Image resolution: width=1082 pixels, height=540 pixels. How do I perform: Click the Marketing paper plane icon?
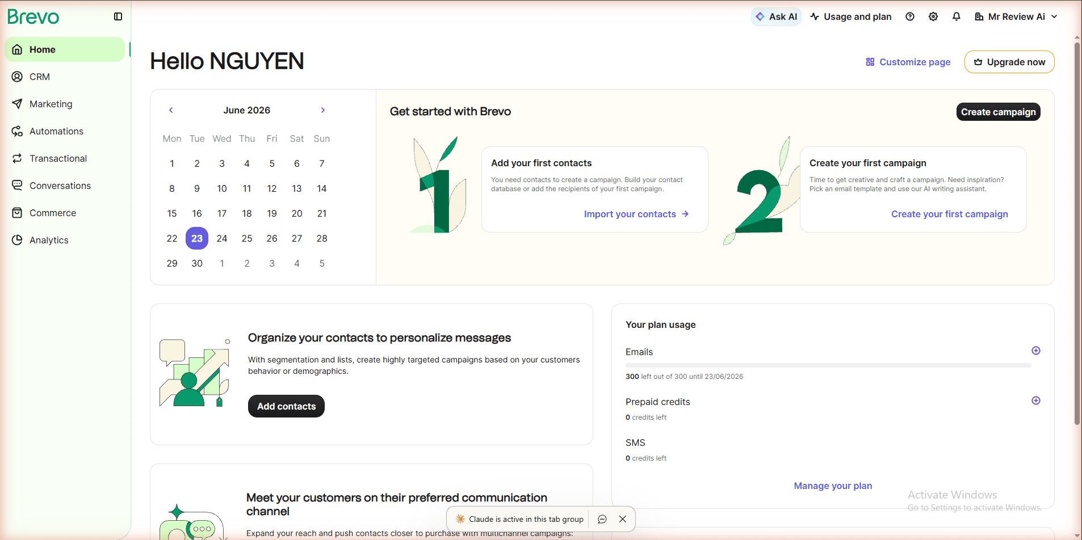pyautogui.click(x=17, y=104)
